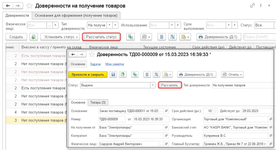Screen dimensions: 276x150
Task: Save the document with floppy disk icon
Action: 113,75
